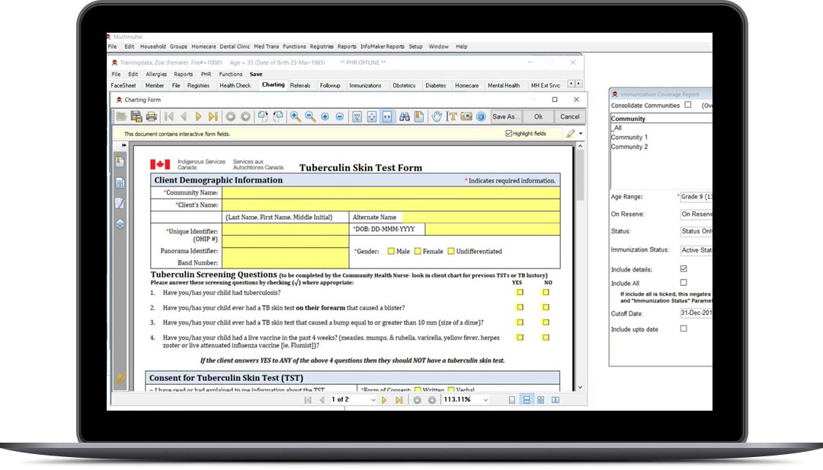Toggle the Include details checkbox

coord(684,269)
